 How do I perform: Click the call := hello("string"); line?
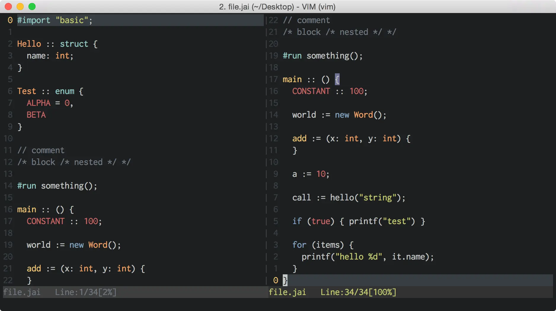[348, 197]
